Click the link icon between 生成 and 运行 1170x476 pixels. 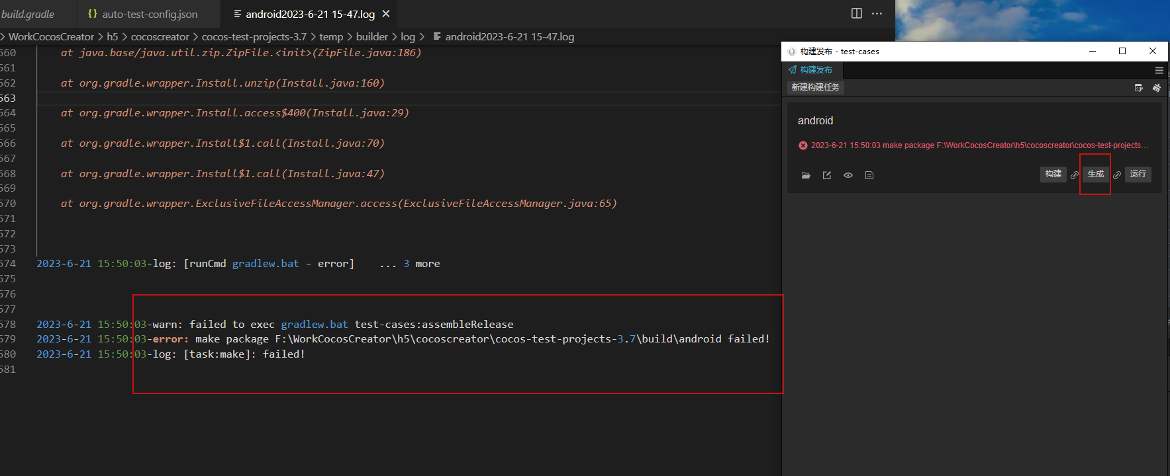tap(1117, 175)
